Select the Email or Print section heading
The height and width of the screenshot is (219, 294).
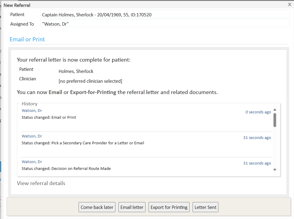tap(27, 39)
